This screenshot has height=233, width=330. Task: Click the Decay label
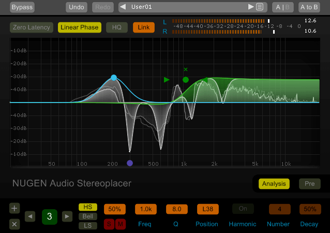(309, 224)
